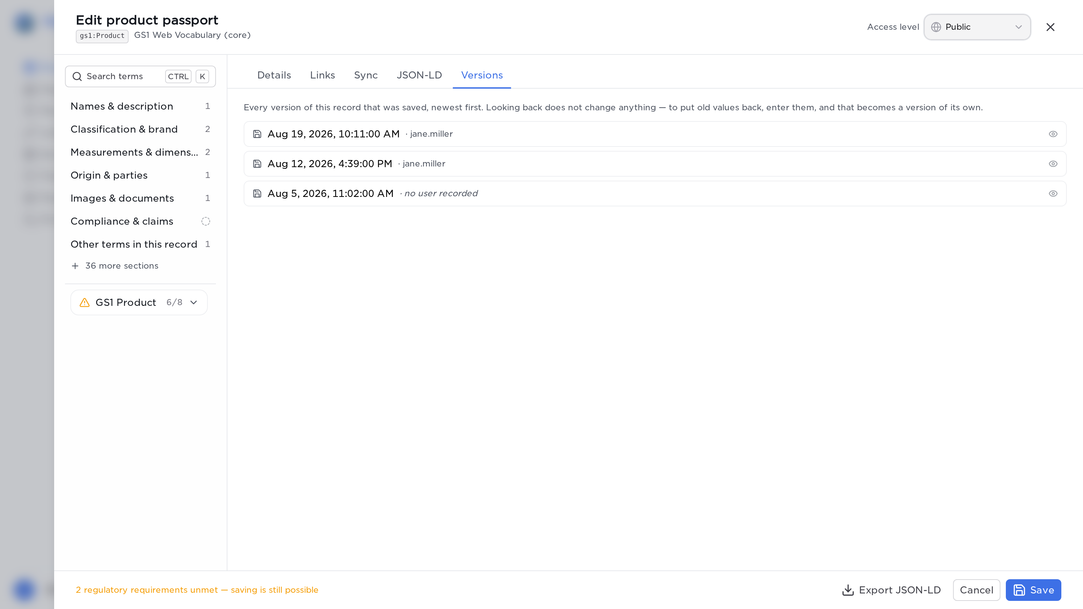Open Images & documents section
The height and width of the screenshot is (609, 1083).
point(140,198)
